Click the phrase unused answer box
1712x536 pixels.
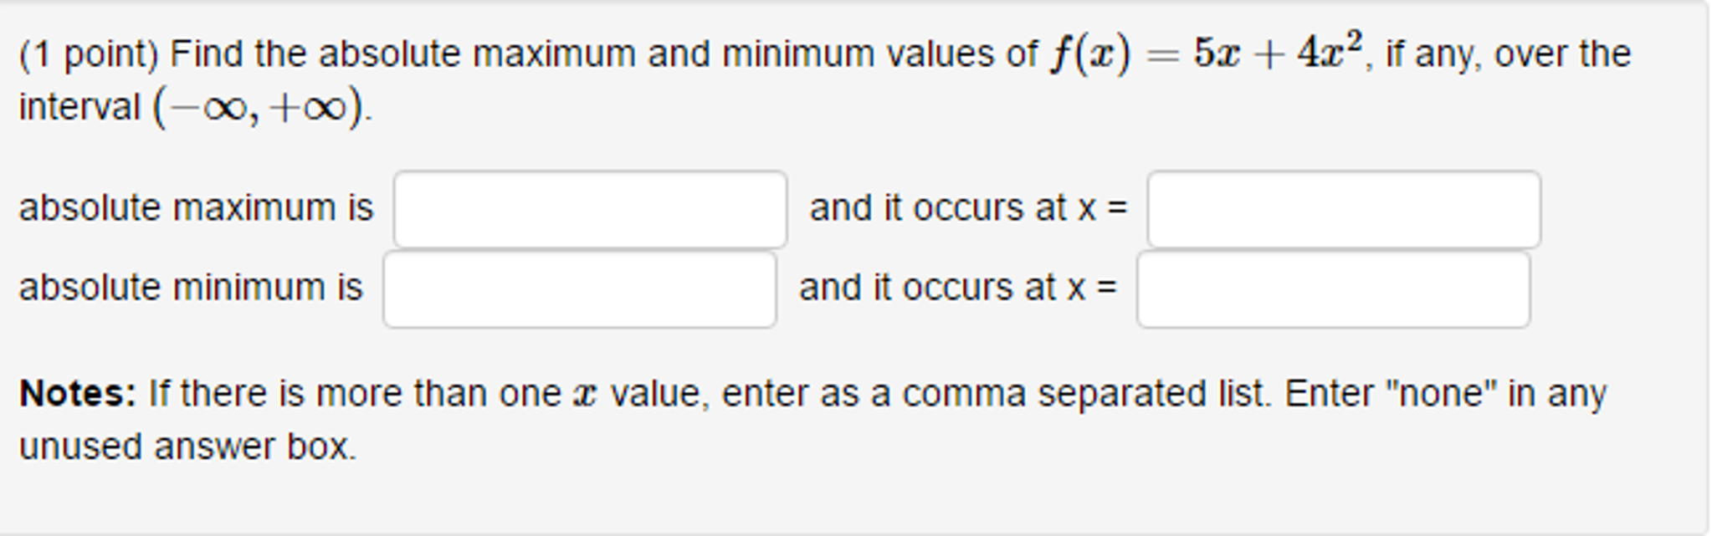pos(189,447)
